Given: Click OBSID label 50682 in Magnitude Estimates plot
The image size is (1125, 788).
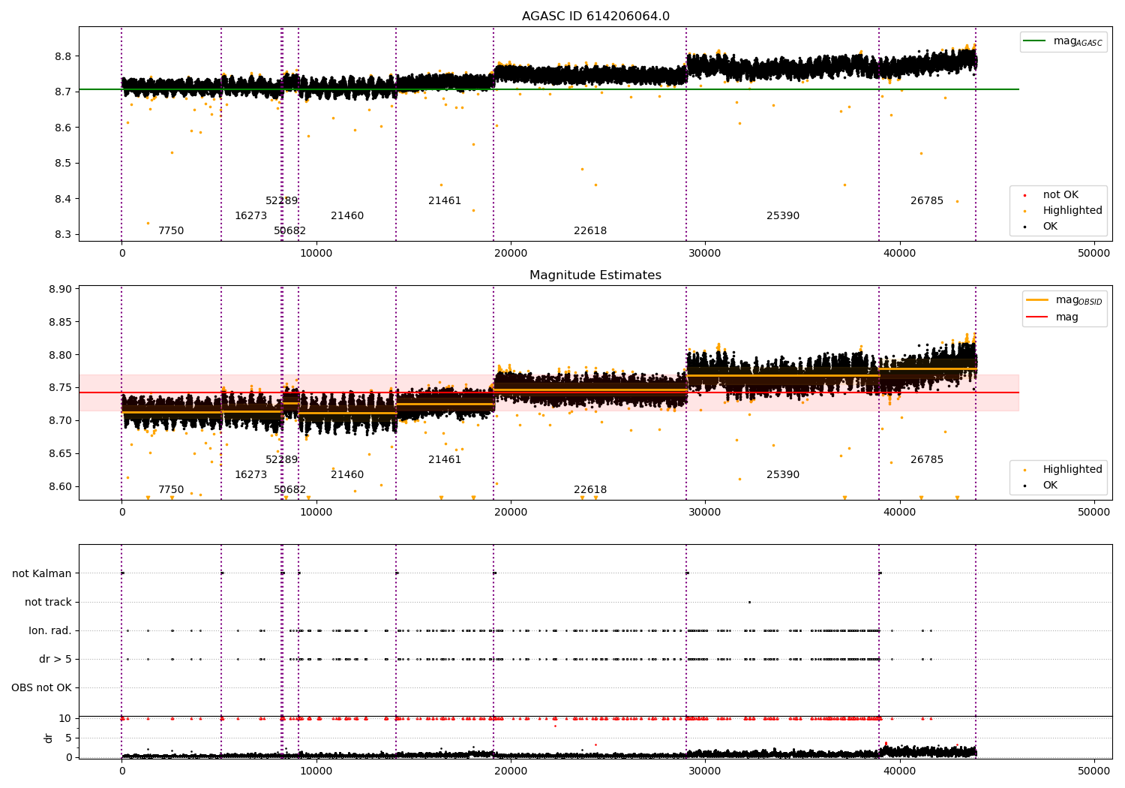Looking at the screenshot, I should click(289, 490).
